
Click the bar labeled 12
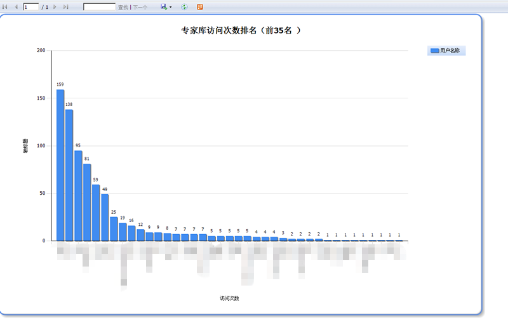point(140,235)
